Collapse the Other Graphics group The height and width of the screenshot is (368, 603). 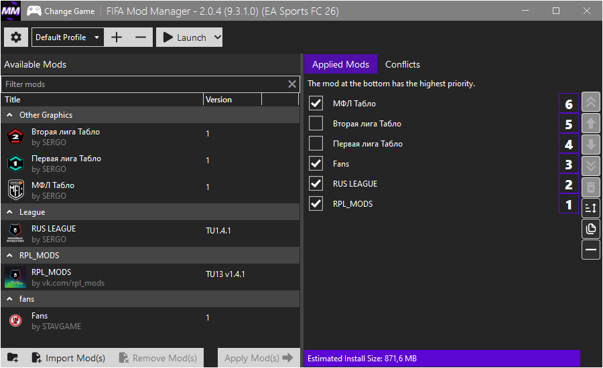(10, 115)
